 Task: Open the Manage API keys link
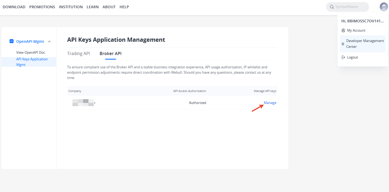(270, 103)
